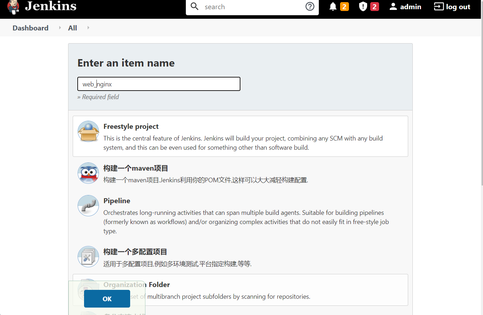Open the admin user profile link
The image size is (483, 315).
pyautogui.click(x=411, y=7)
